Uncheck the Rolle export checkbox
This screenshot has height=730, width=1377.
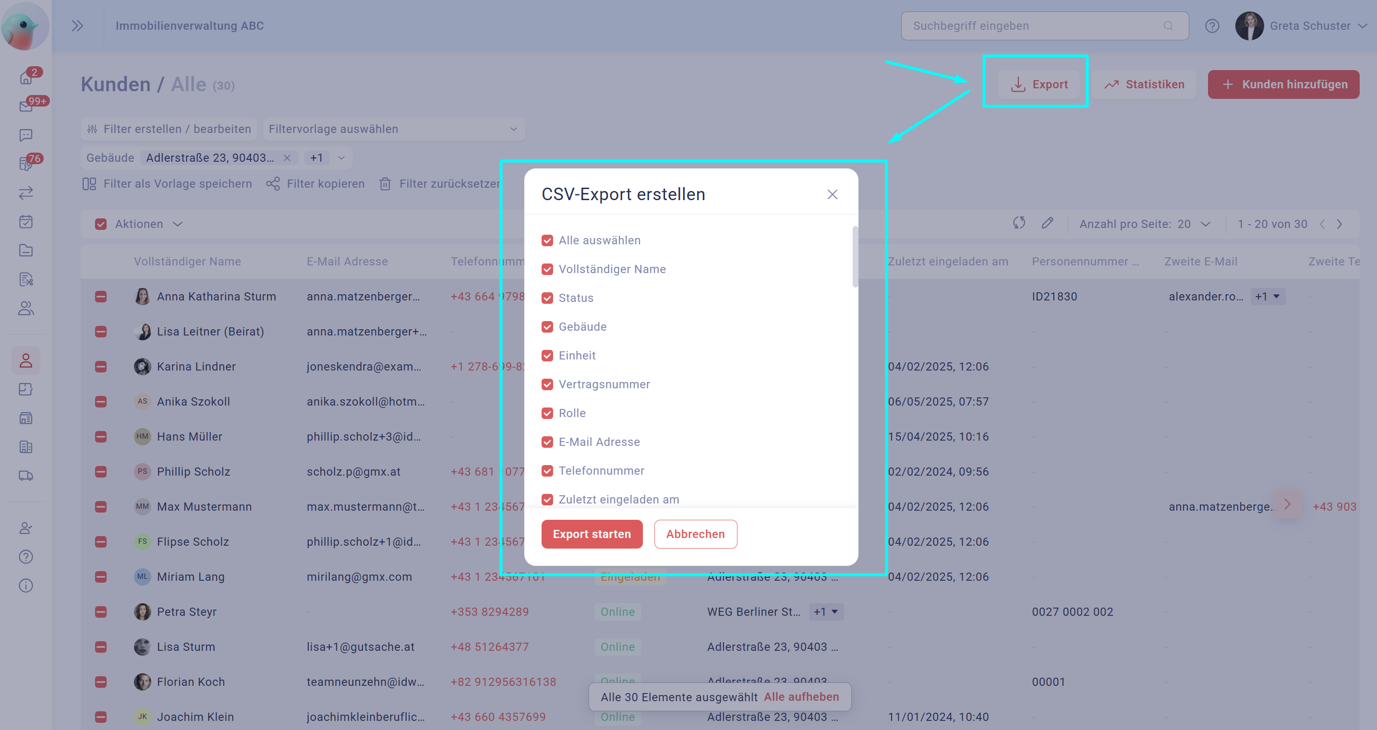point(547,414)
